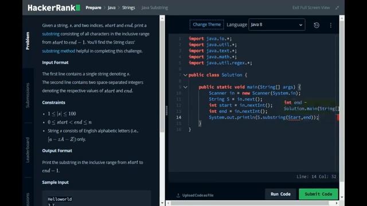Open the substring link in problem text
Image resolution: width=367 pixels, height=206 pixels.
click(51, 34)
